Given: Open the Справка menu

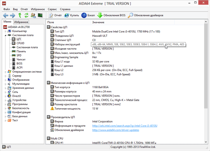Looking at the screenshot, I should tap(65, 9).
